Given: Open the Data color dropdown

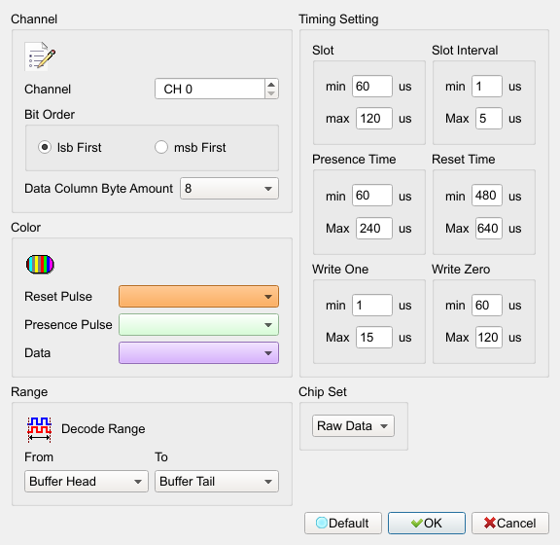Looking at the screenshot, I should click(198, 353).
